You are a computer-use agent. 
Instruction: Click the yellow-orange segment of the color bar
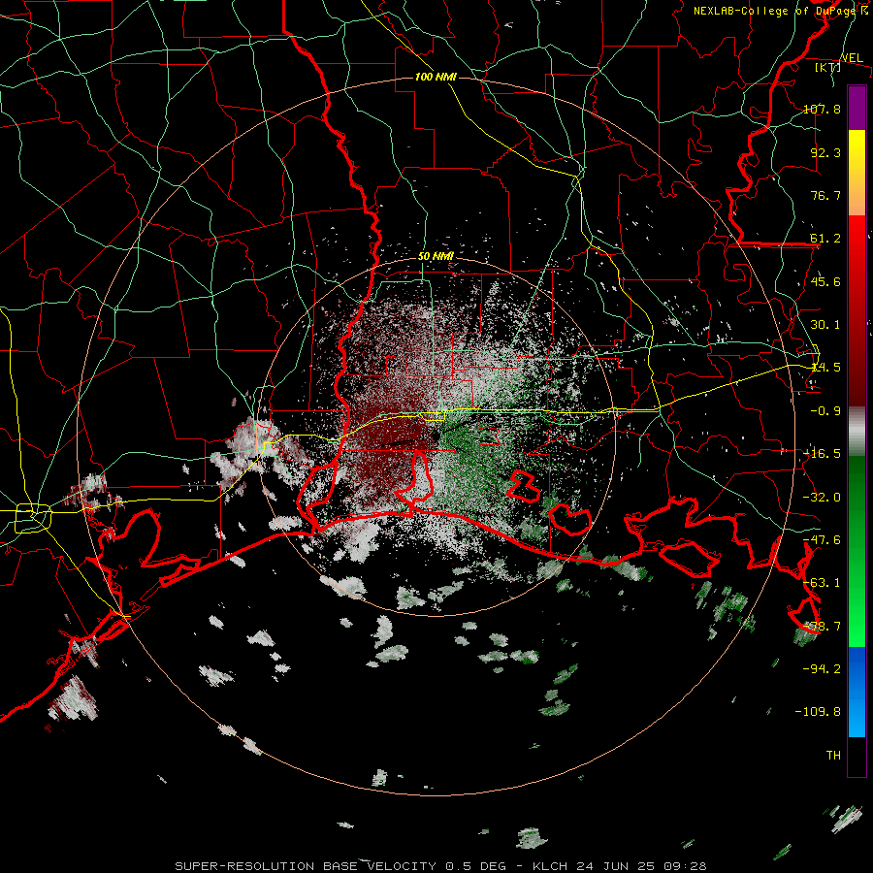coord(857,173)
